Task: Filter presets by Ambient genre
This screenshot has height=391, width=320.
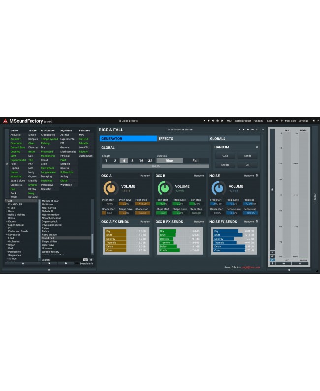Action: [x=15, y=139]
